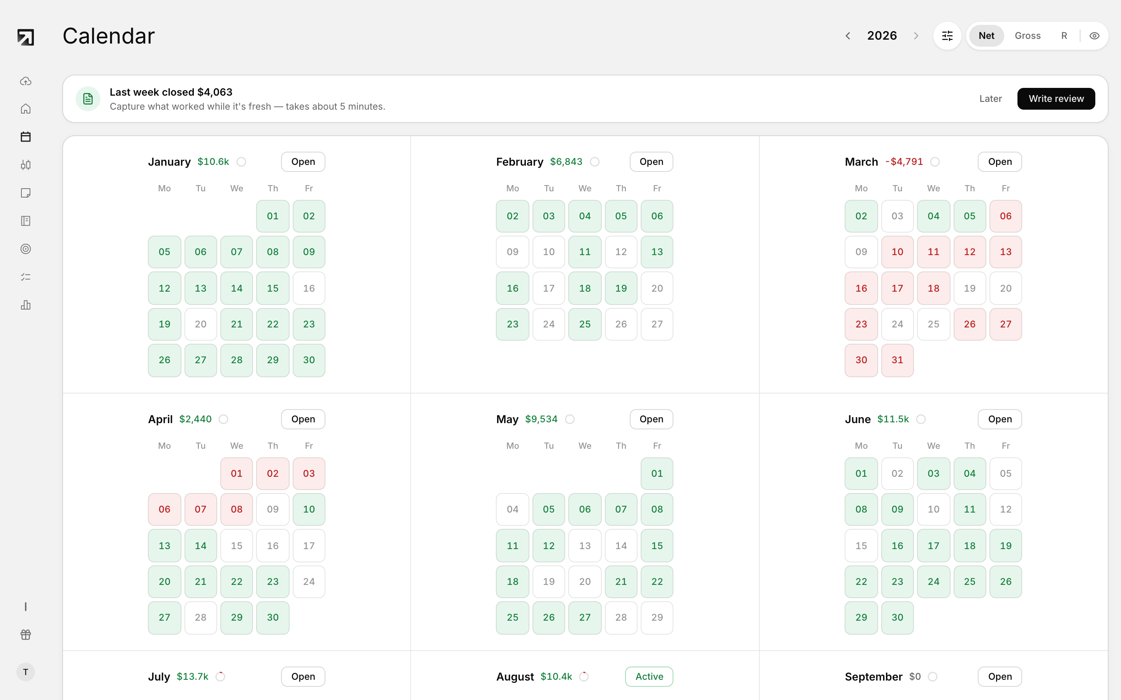Click the status circle next to January $10.6k

pyautogui.click(x=241, y=162)
